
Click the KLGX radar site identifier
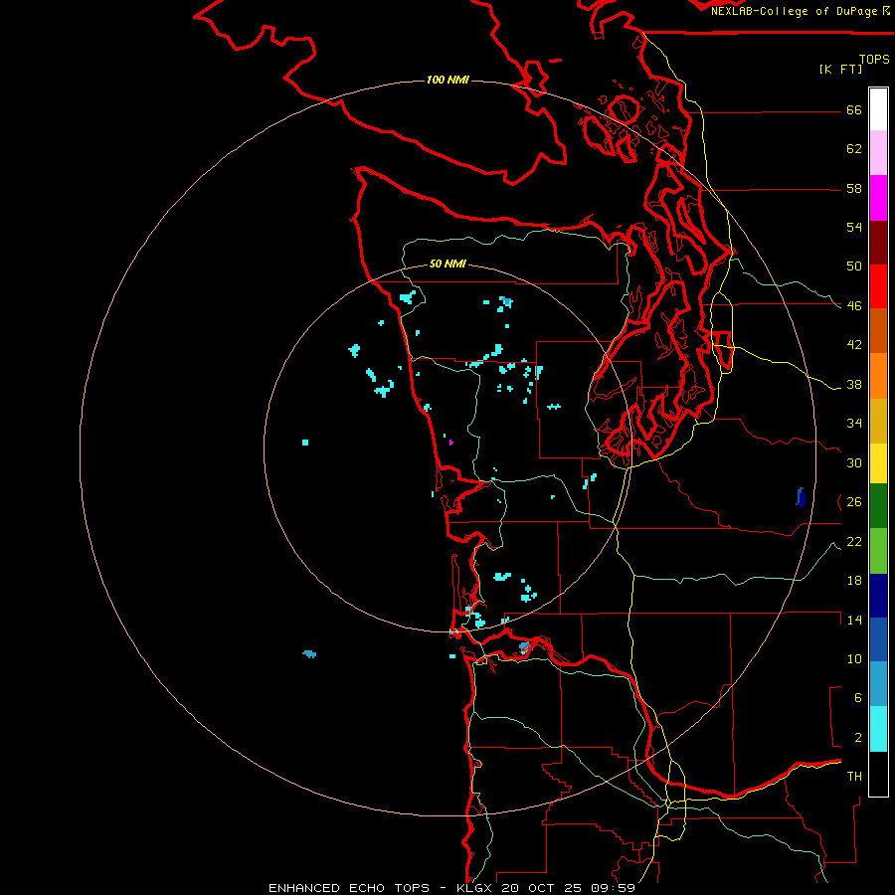[x=473, y=888]
